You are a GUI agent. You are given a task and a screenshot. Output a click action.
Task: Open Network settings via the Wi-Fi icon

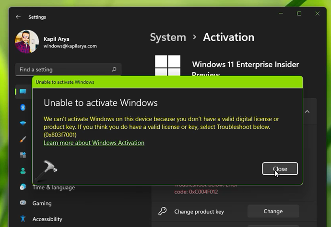tap(23, 124)
